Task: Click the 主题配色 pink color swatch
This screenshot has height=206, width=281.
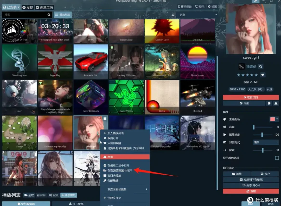Action: pyautogui.click(x=272, y=119)
